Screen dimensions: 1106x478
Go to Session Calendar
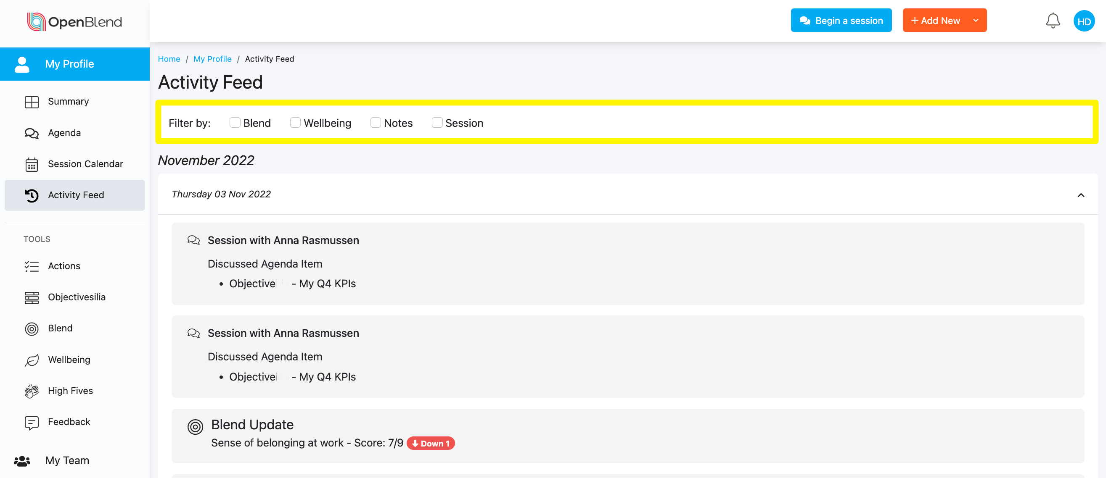[x=85, y=164]
